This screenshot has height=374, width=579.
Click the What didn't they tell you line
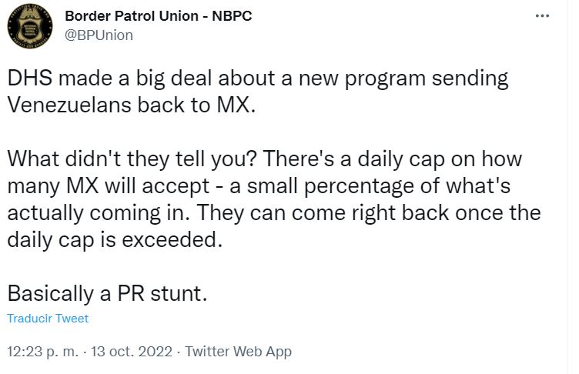[x=264, y=160]
